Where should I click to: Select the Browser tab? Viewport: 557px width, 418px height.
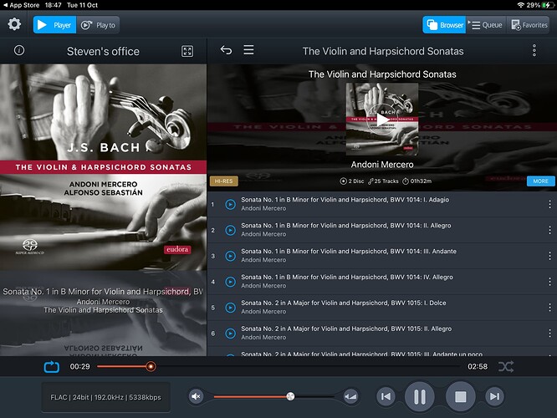(444, 25)
